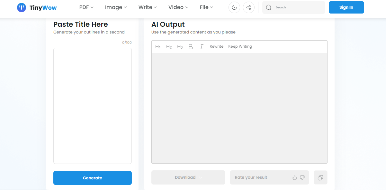Click the 'AI Output' heading
The width and height of the screenshot is (386, 190).
pyautogui.click(x=168, y=24)
